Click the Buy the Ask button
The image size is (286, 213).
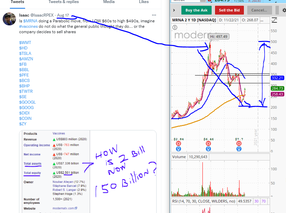[196, 10]
